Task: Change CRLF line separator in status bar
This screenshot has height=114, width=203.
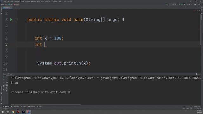Action: click(x=187, y=109)
